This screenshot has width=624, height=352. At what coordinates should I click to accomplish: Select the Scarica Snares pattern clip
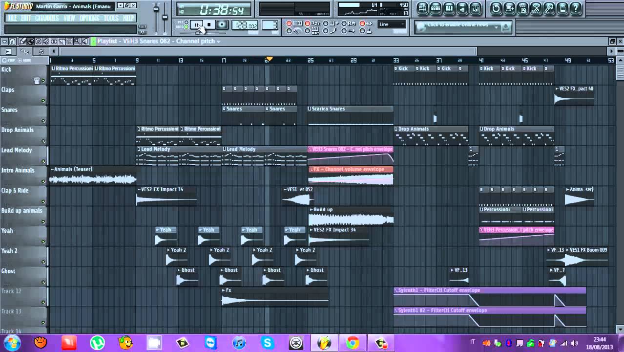tap(351, 115)
